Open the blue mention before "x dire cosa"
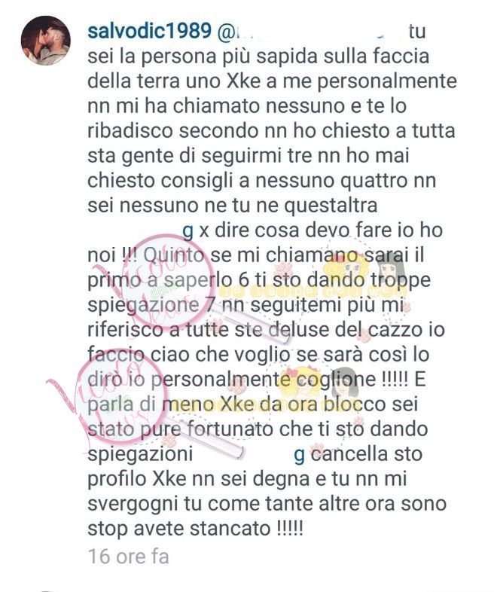The image size is (494, 592). tap(141, 230)
